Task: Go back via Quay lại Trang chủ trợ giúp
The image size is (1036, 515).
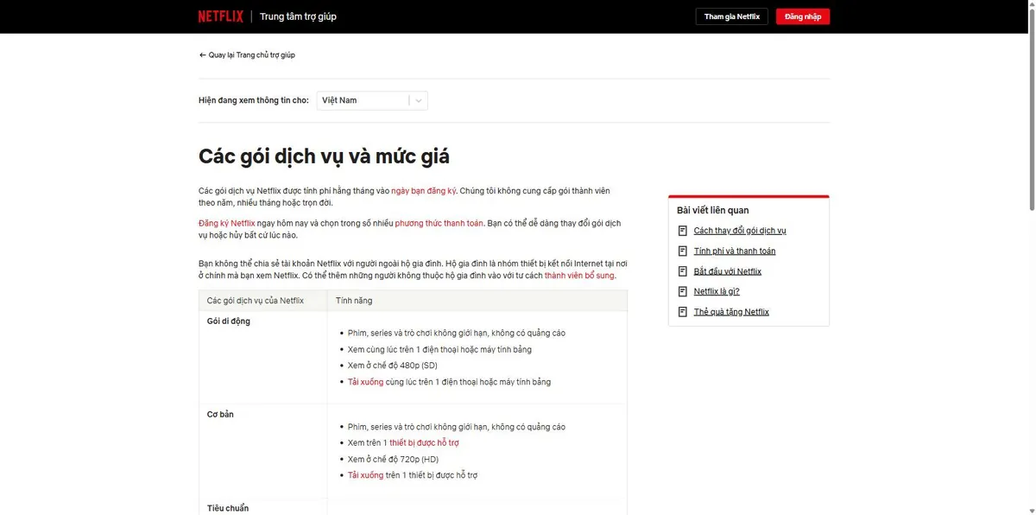Action: [x=247, y=54]
